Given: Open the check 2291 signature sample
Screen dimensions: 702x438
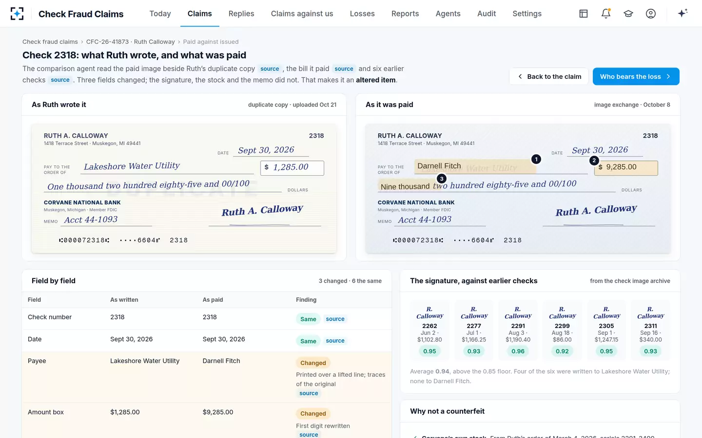Looking at the screenshot, I should coord(518,331).
